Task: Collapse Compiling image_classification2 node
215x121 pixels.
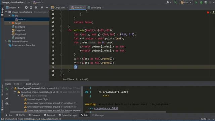Action: (x=15, y=92)
